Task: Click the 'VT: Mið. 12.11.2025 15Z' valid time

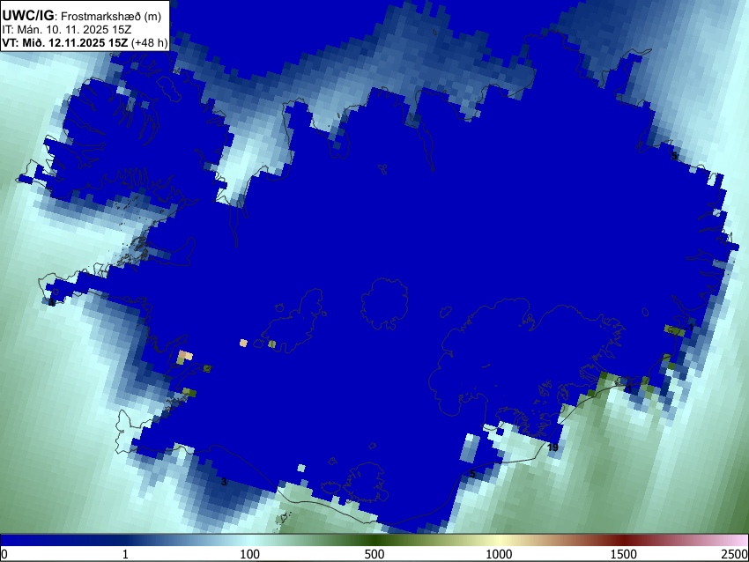Action: pos(65,42)
